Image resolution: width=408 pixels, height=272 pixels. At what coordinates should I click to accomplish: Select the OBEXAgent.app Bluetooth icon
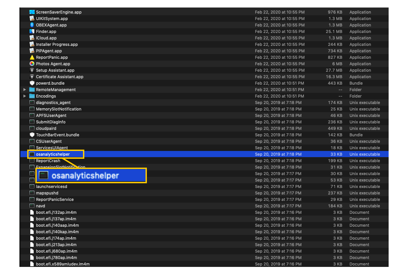[32, 25]
